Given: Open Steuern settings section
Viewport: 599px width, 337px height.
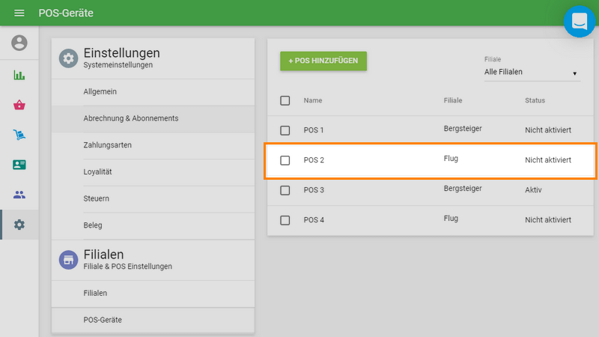Looking at the screenshot, I should pyautogui.click(x=153, y=198).
